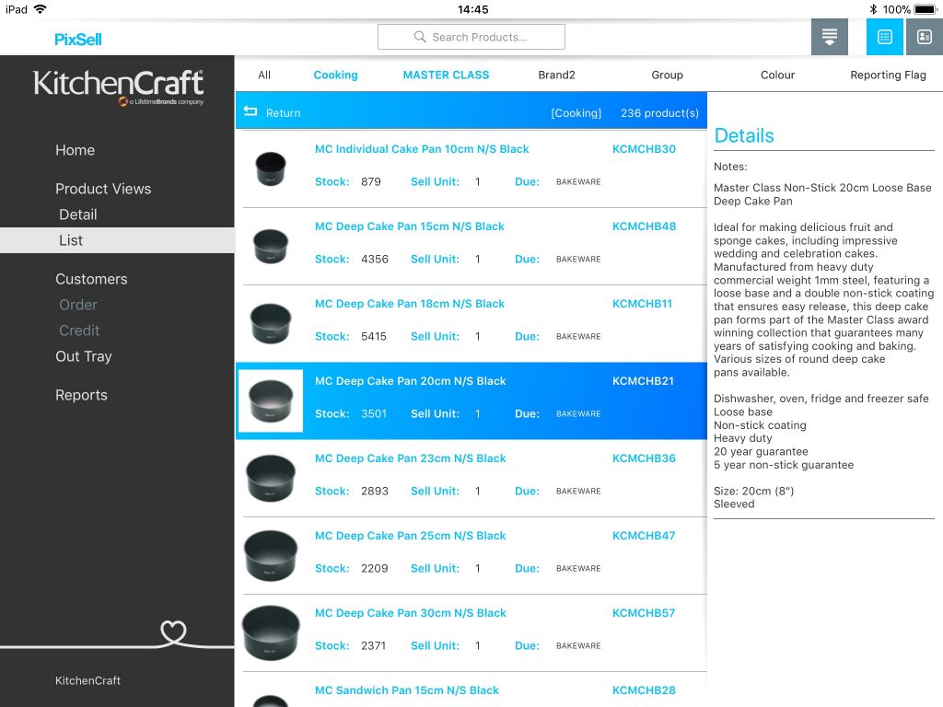
Task: Tap stock value 2893
Action: (x=374, y=492)
